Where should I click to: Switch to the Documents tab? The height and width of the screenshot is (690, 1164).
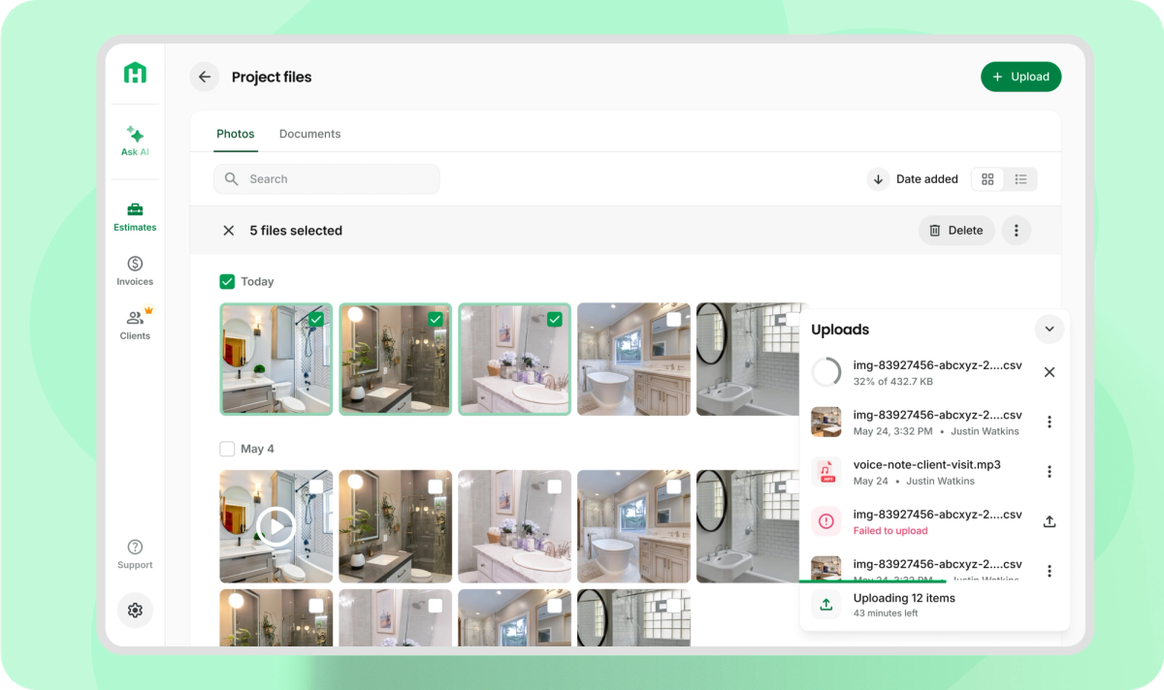(309, 134)
